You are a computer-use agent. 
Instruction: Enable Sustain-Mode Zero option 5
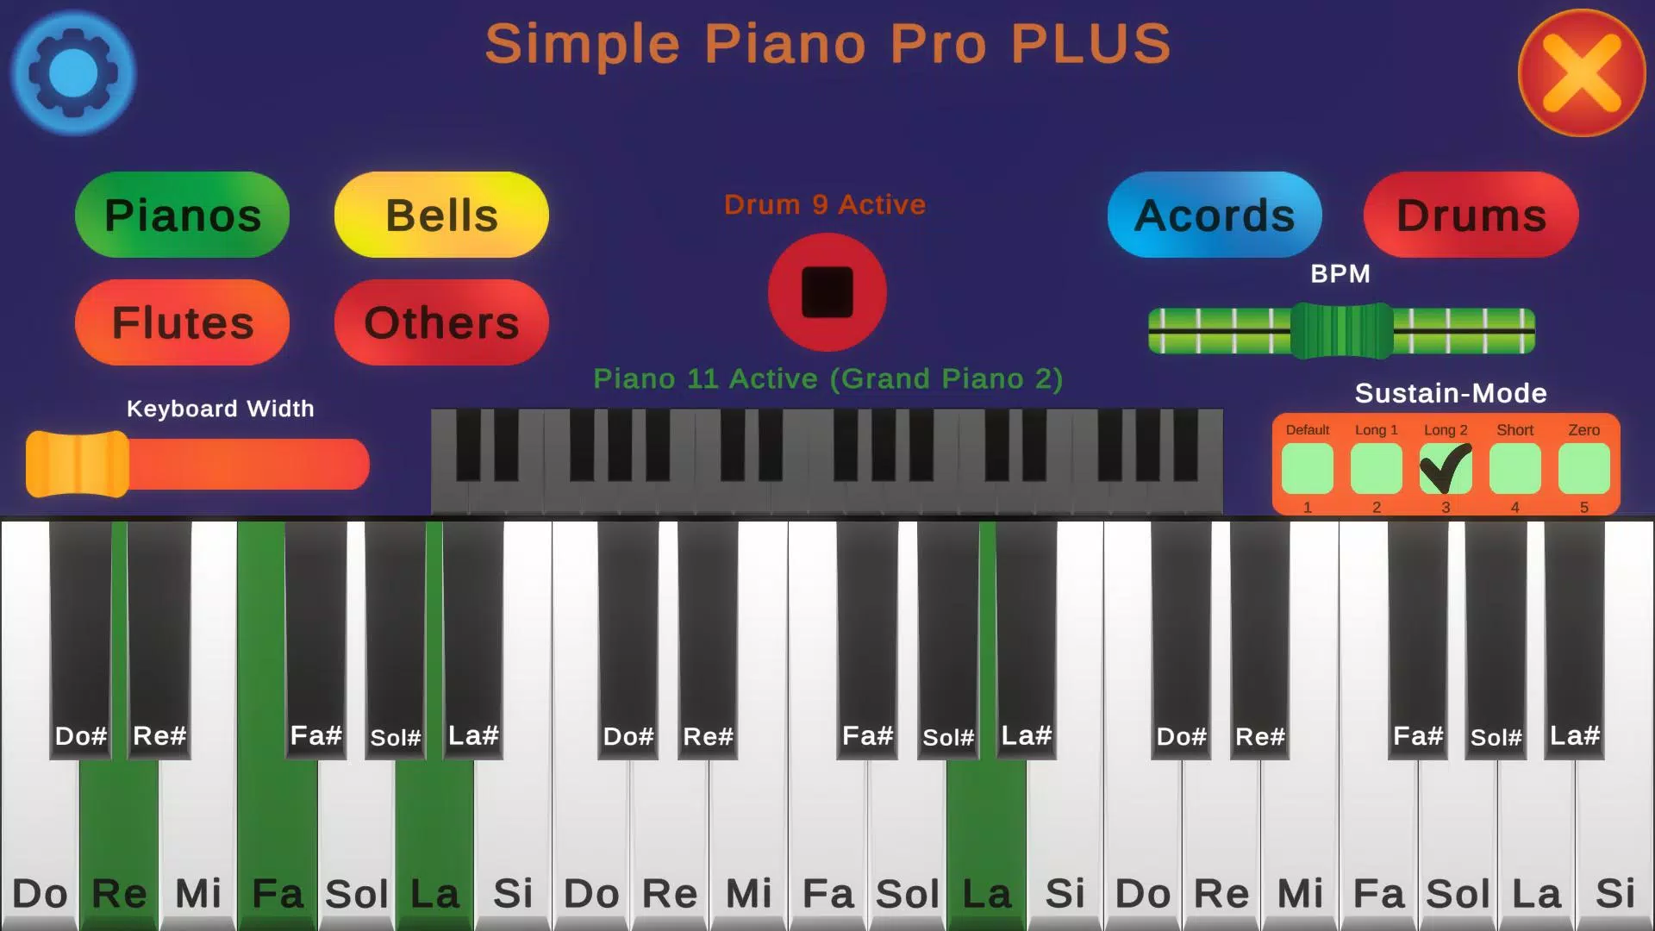click(1586, 468)
